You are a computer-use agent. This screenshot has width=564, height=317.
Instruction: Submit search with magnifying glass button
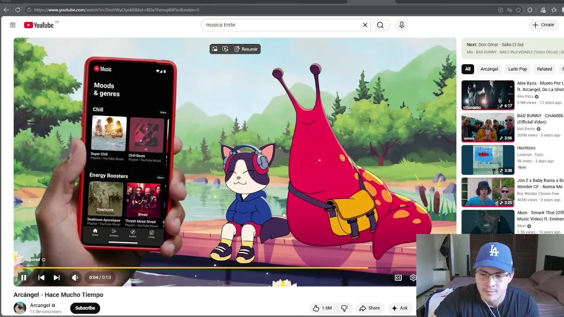coord(380,25)
